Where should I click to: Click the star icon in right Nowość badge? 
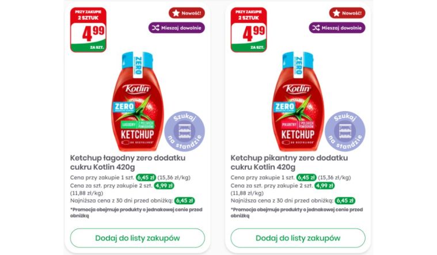point(336,13)
